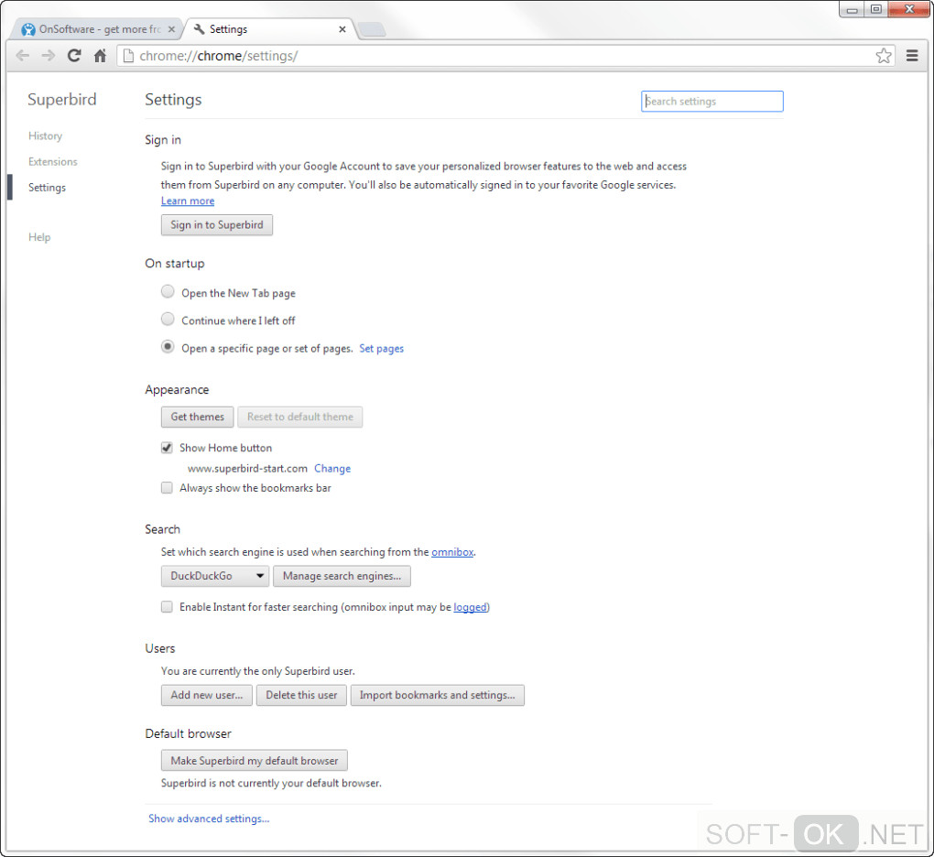
Task: Open History in the sidebar
Action: tap(45, 136)
